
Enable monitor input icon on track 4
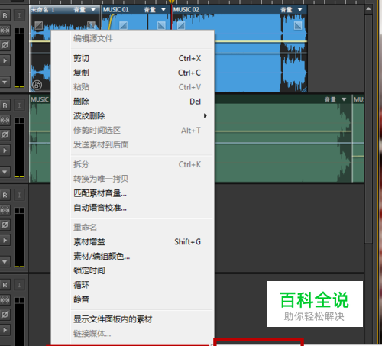pos(5,300)
